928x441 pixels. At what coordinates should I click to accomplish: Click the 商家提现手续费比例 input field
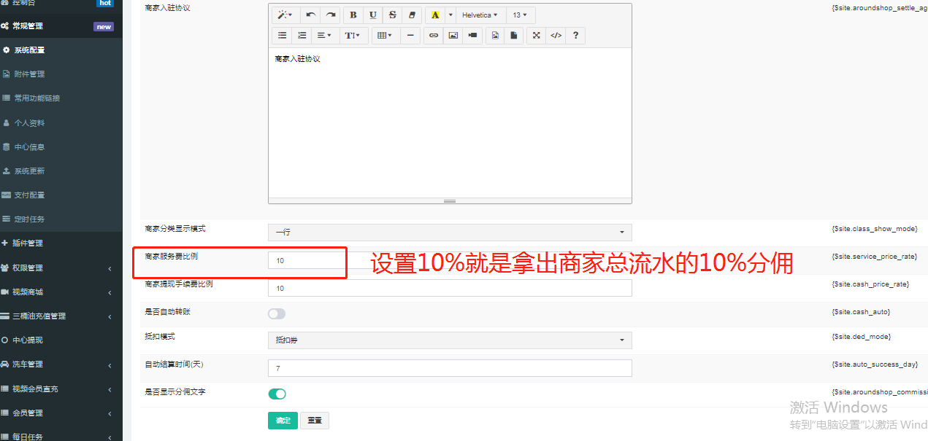coord(450,288)
